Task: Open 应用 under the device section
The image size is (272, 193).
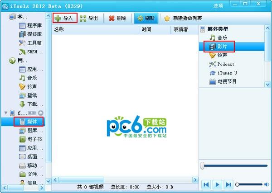Action: pos(31,148)
